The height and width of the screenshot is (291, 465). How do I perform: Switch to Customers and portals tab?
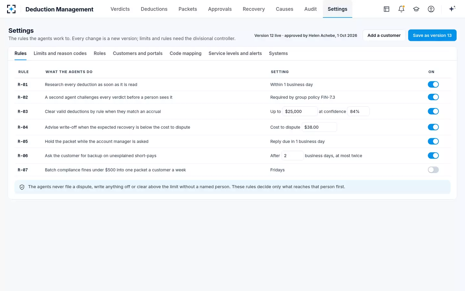click(138, 53)
